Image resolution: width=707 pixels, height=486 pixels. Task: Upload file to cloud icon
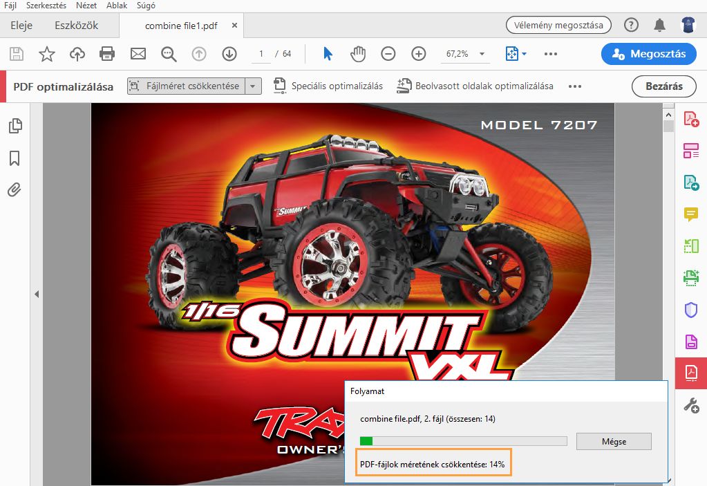coord(77,54)
